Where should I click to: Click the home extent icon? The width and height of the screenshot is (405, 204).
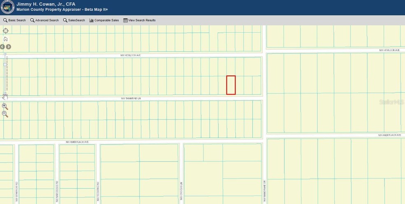pos(5,39)
